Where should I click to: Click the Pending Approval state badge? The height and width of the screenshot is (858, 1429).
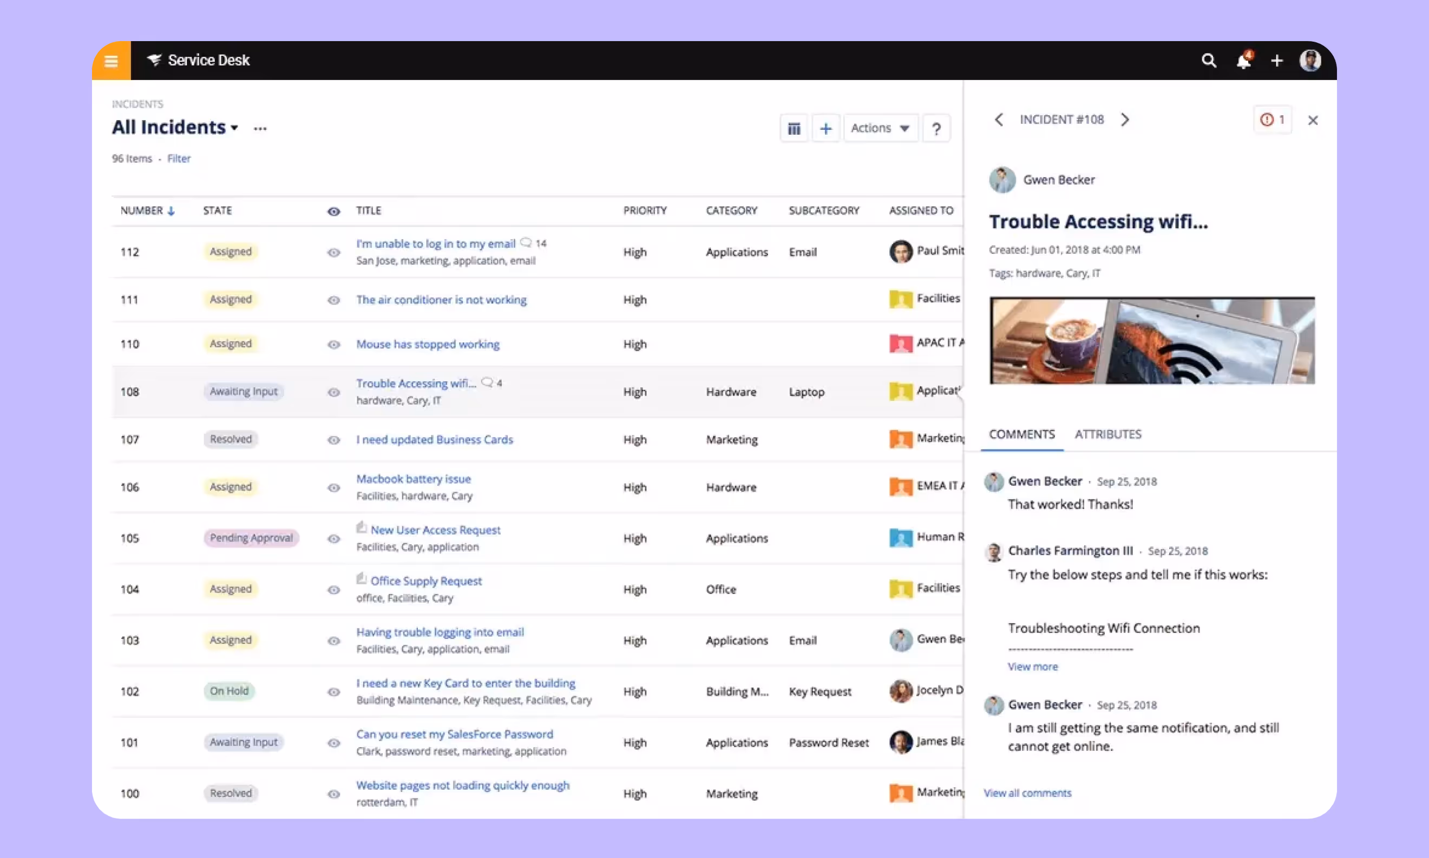(251, 538)
